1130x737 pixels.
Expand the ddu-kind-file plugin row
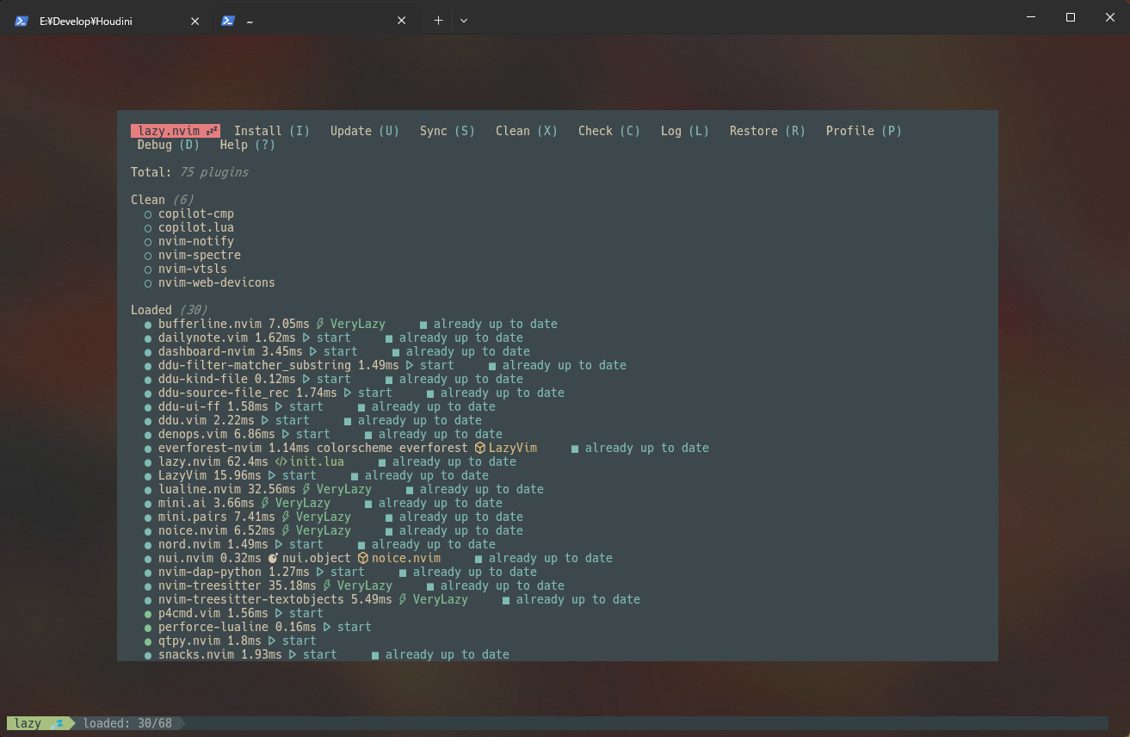tap(334, 379)
